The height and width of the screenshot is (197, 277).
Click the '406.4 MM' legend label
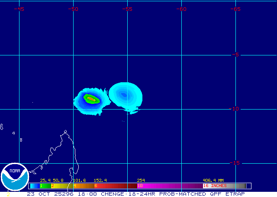213,180
